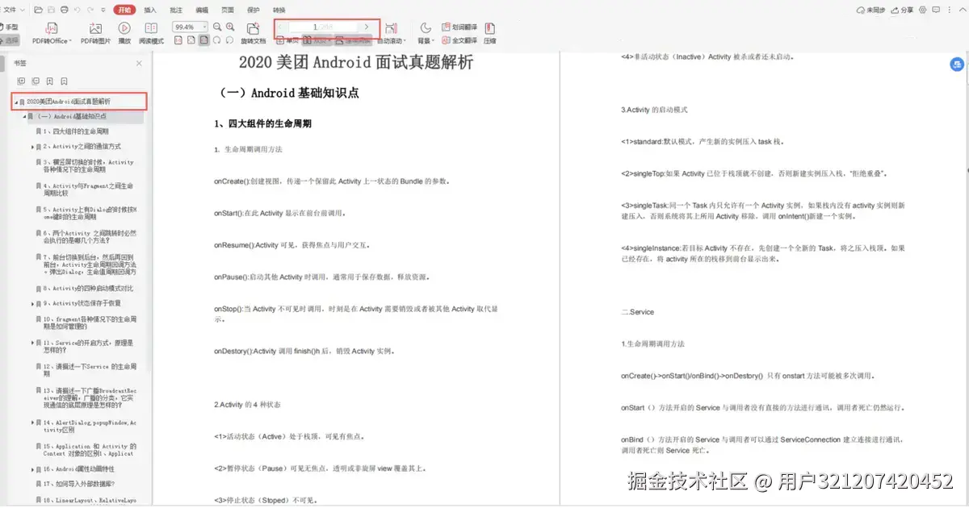Click the PDF转Office converter icon
Viewport: 969px width, 508px height.
[x=52, y=28]
